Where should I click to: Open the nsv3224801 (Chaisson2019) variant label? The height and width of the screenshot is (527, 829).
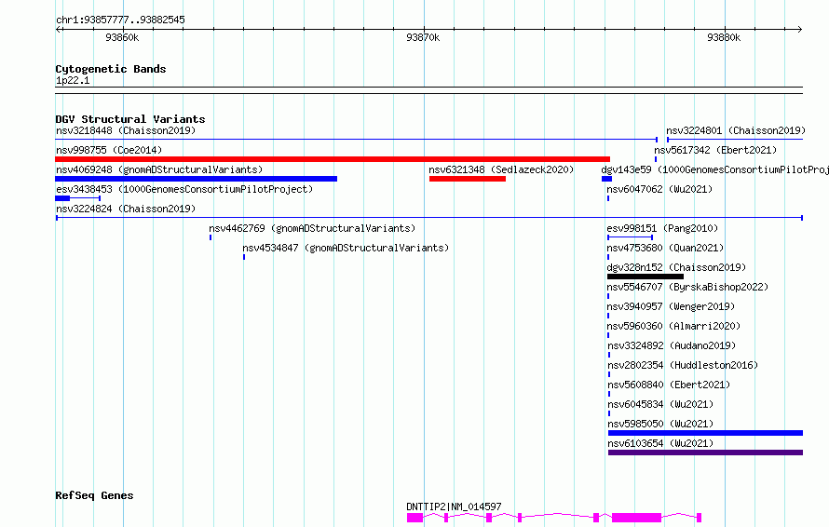pos(736,130)
